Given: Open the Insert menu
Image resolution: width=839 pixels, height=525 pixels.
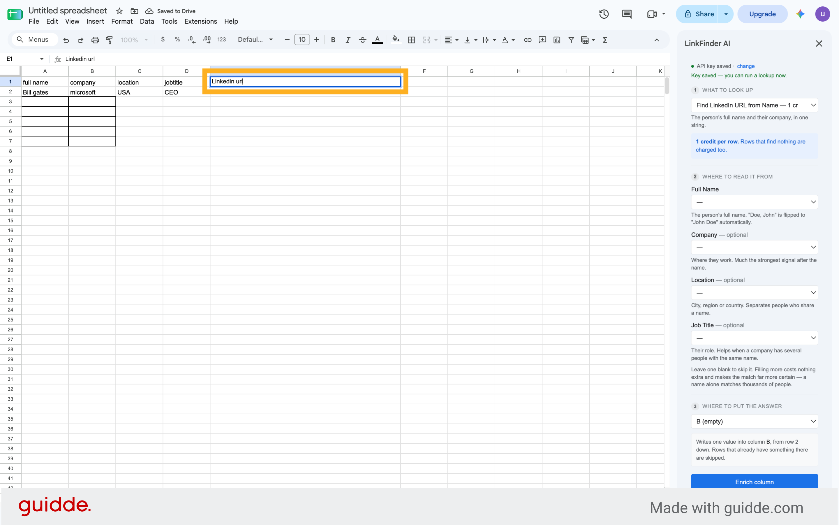Looking at the screenshot, I should click(95, 22).
